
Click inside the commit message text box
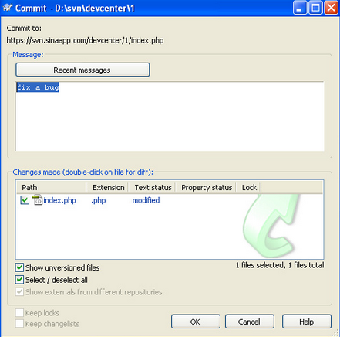click(170, 117)
